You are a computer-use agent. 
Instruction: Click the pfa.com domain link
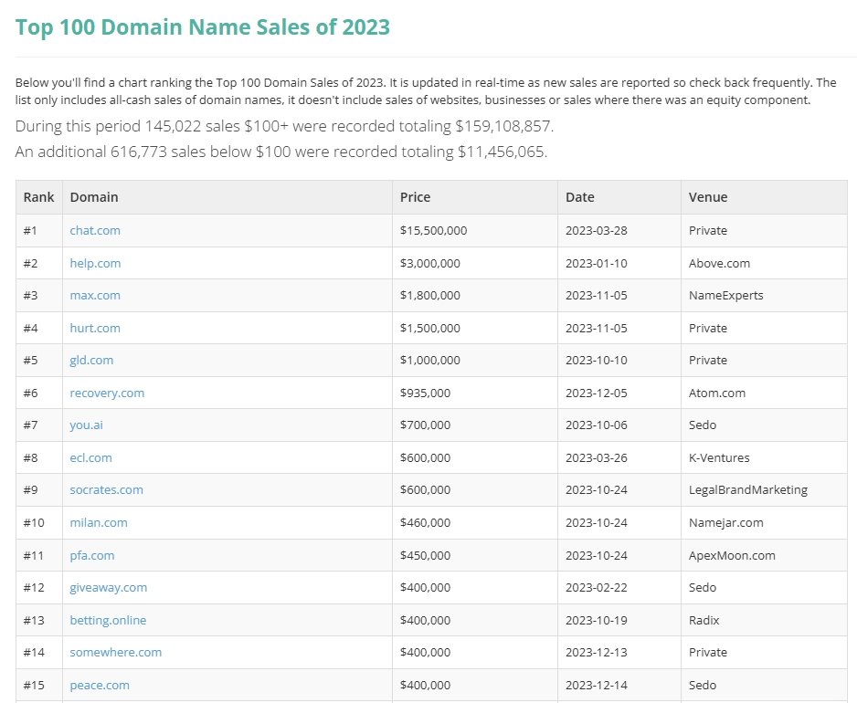[92, 555]
